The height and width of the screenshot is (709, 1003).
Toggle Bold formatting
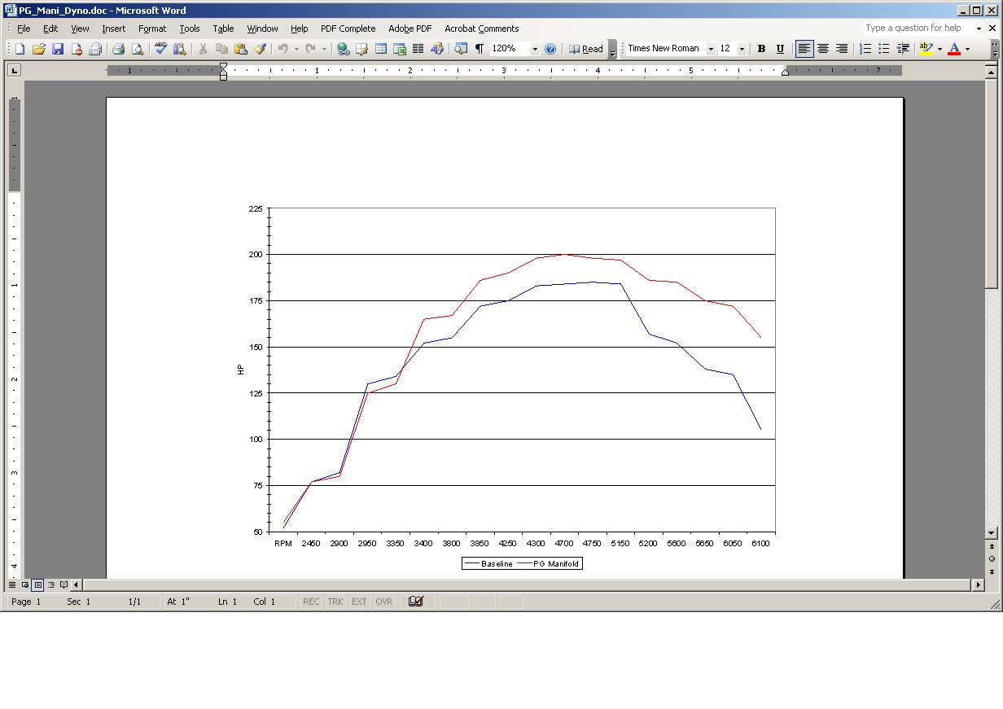click(x=761, y=49)
